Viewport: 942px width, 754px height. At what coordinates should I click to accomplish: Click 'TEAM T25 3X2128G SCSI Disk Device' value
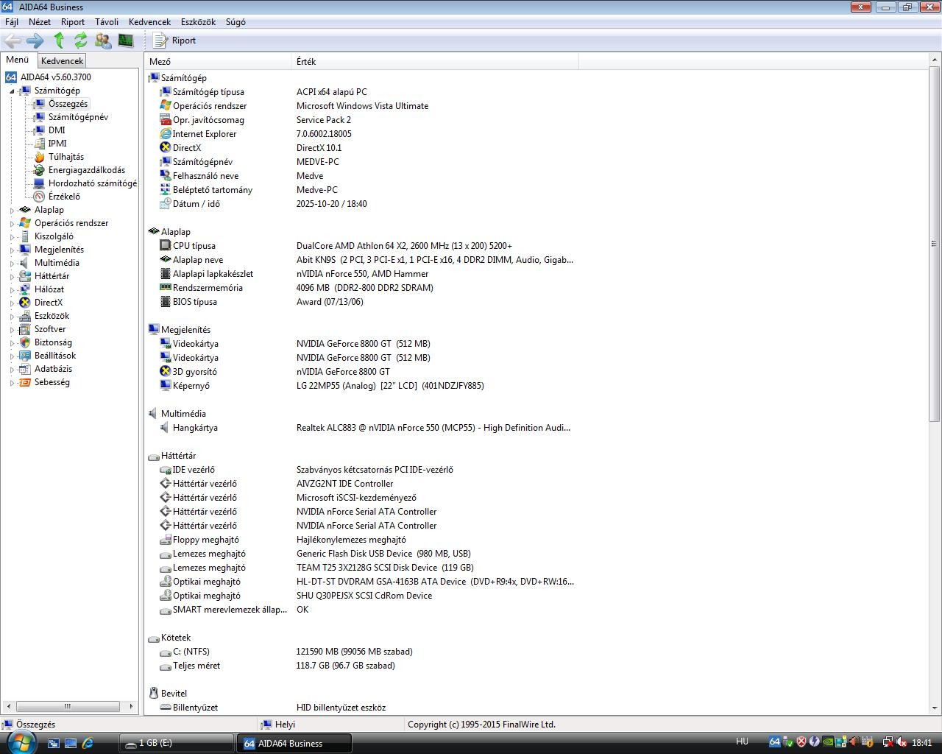point(385,568)
